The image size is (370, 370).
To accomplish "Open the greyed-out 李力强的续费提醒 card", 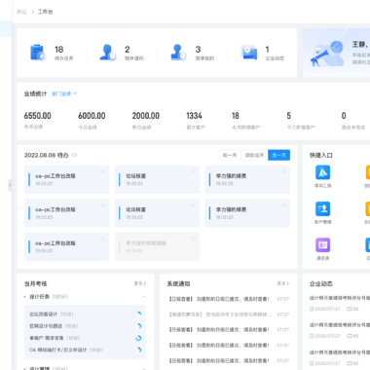I will click(x=157, y=246).
